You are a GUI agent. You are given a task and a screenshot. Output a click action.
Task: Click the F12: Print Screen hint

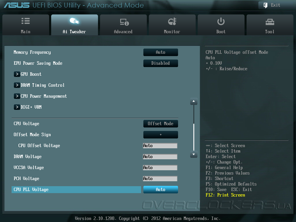point(225,195)
